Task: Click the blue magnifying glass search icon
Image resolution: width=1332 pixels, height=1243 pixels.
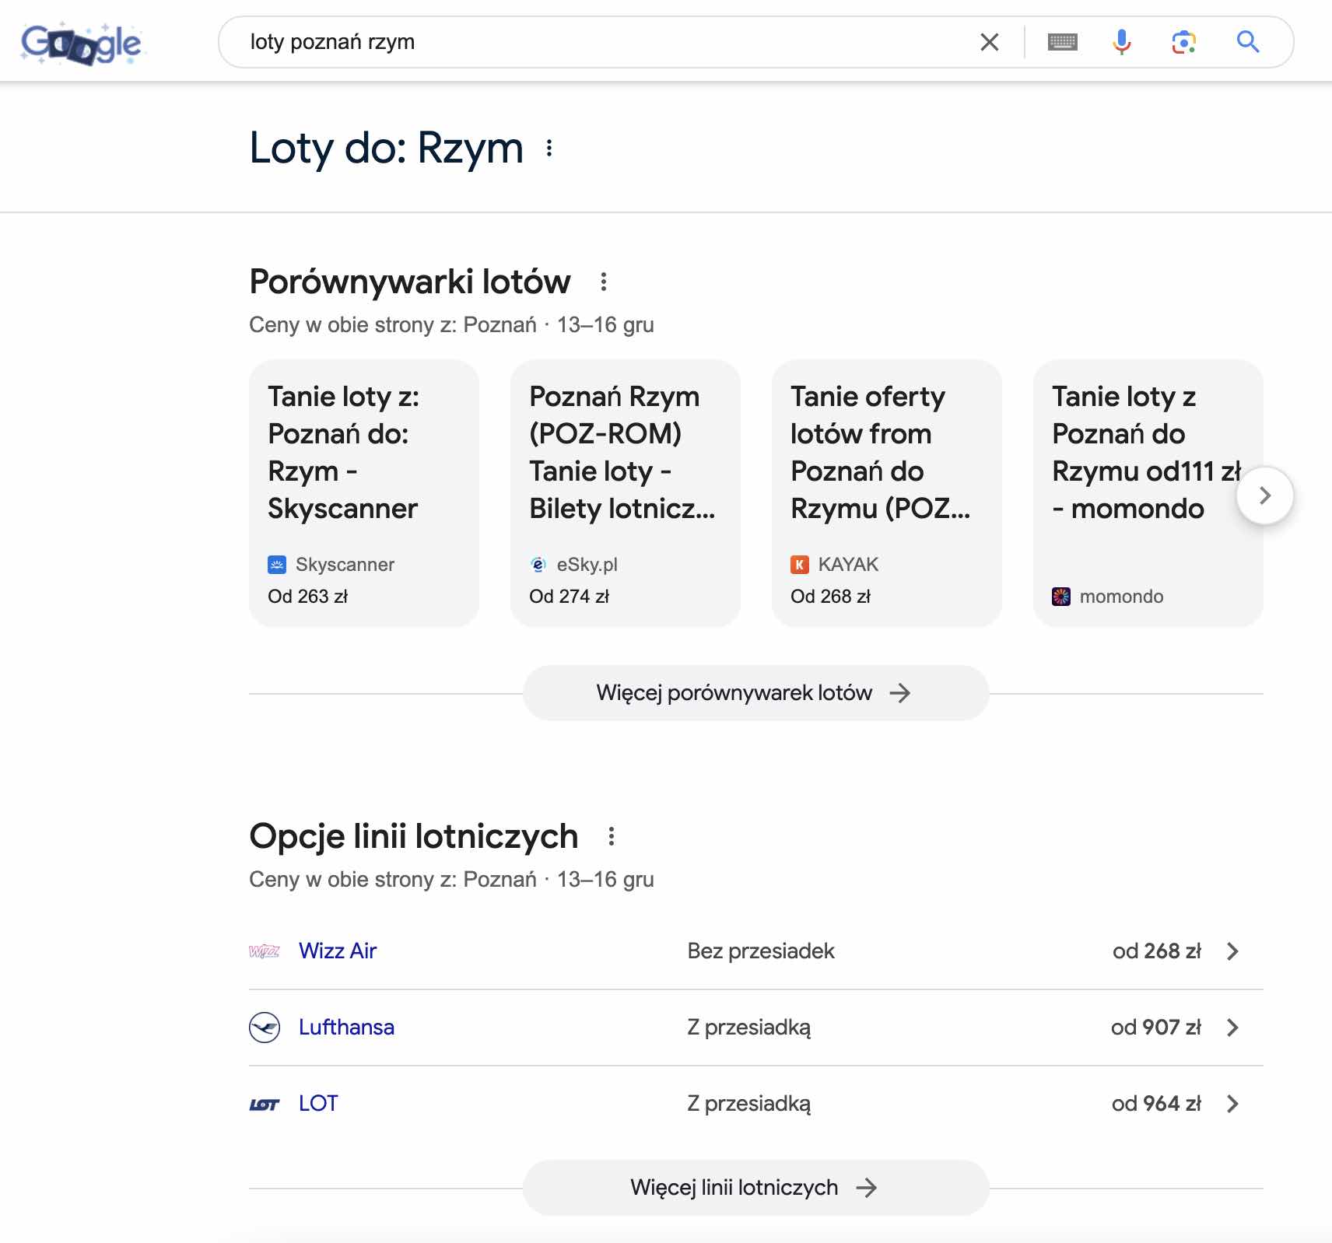Action: (1247, 42)
